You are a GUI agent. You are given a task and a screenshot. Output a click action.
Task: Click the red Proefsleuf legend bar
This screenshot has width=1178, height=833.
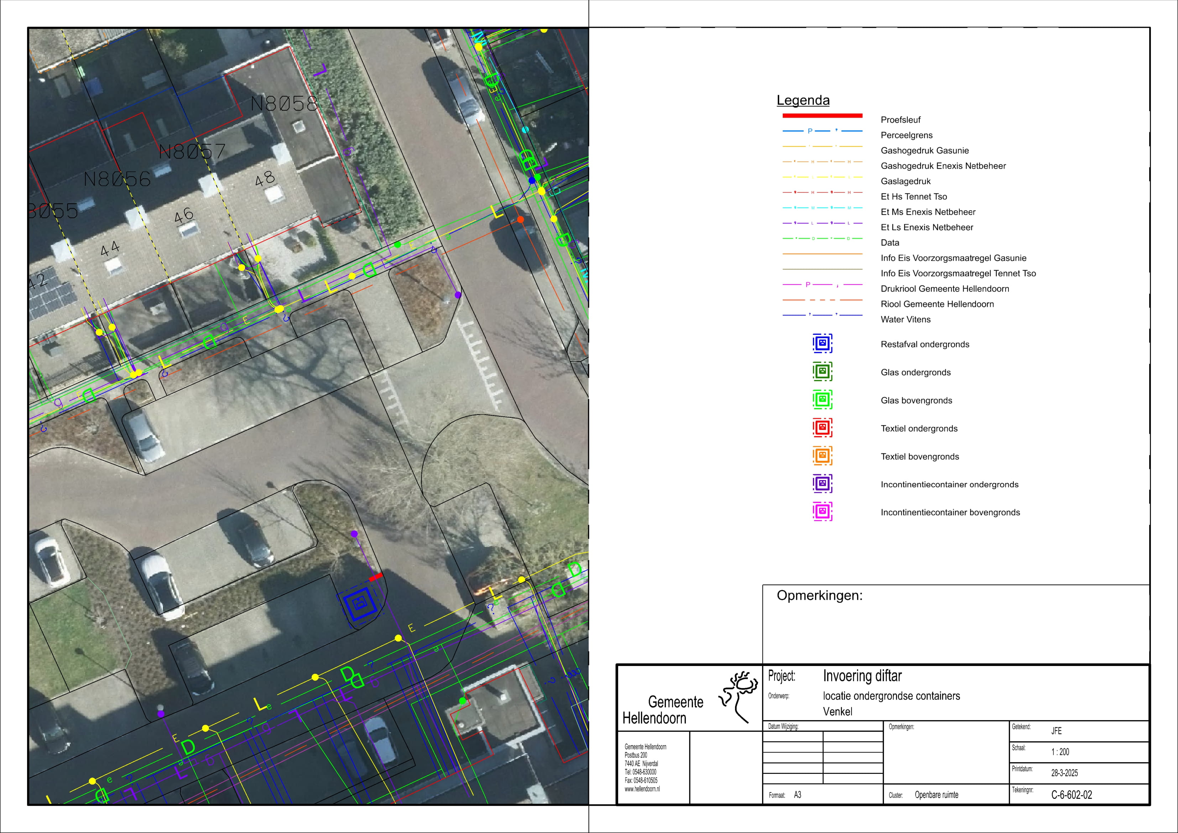tap(822, 116)
